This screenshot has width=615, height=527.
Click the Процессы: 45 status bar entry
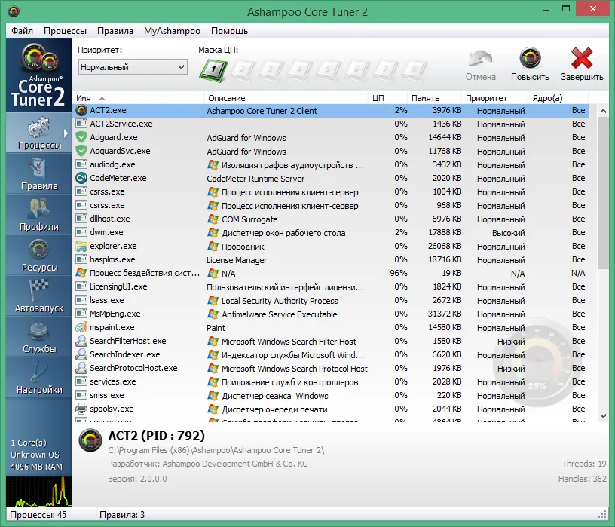coord(38,515)
